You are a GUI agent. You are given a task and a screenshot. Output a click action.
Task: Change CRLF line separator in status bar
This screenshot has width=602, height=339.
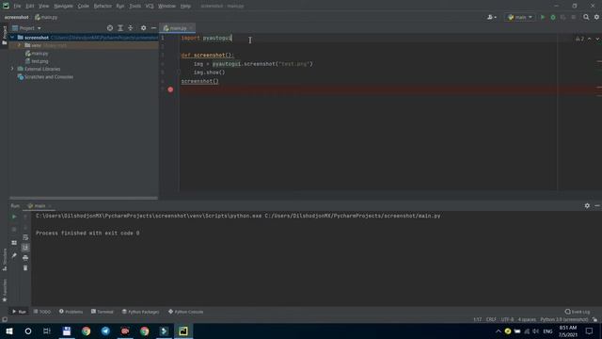(x=491, y=320)
